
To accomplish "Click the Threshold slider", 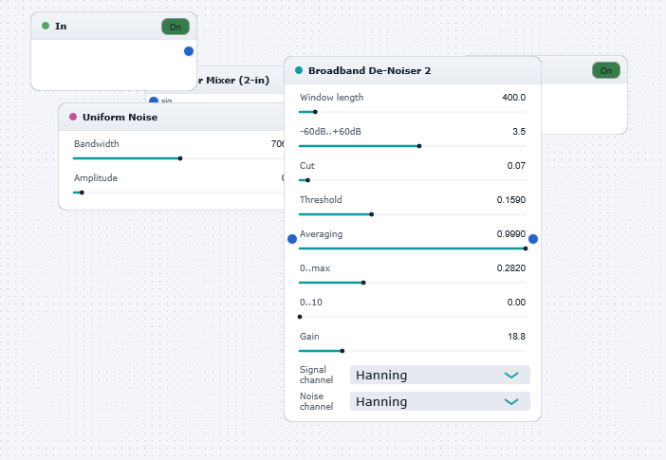I will [413, 214].
